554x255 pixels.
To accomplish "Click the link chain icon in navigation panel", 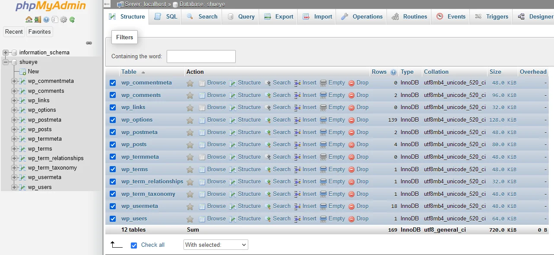I will (89, 43).
